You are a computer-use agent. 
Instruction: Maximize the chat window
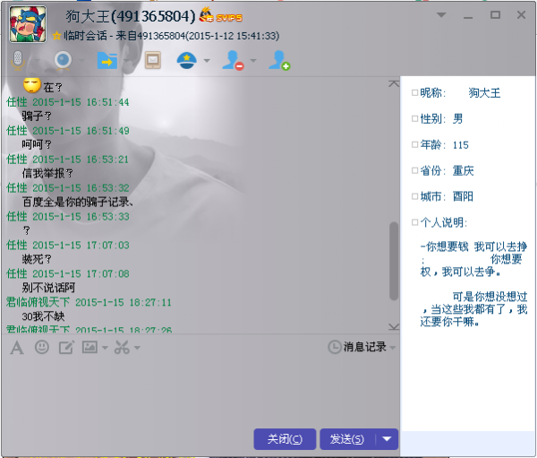pos(495,15)
